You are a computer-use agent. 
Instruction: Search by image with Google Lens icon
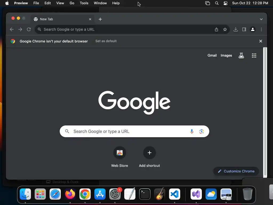(x=202, y=131)
